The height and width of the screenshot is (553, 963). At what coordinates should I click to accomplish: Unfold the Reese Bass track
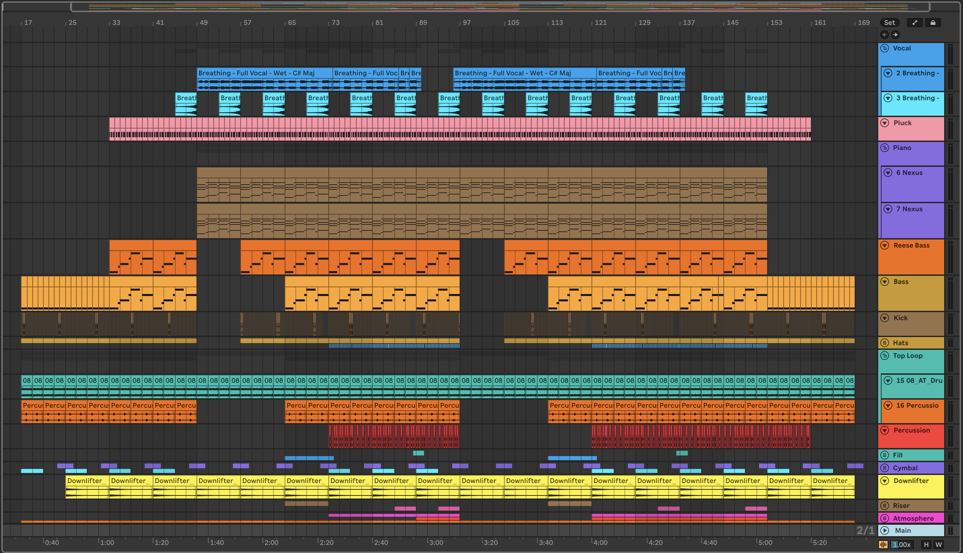point(885,245)
